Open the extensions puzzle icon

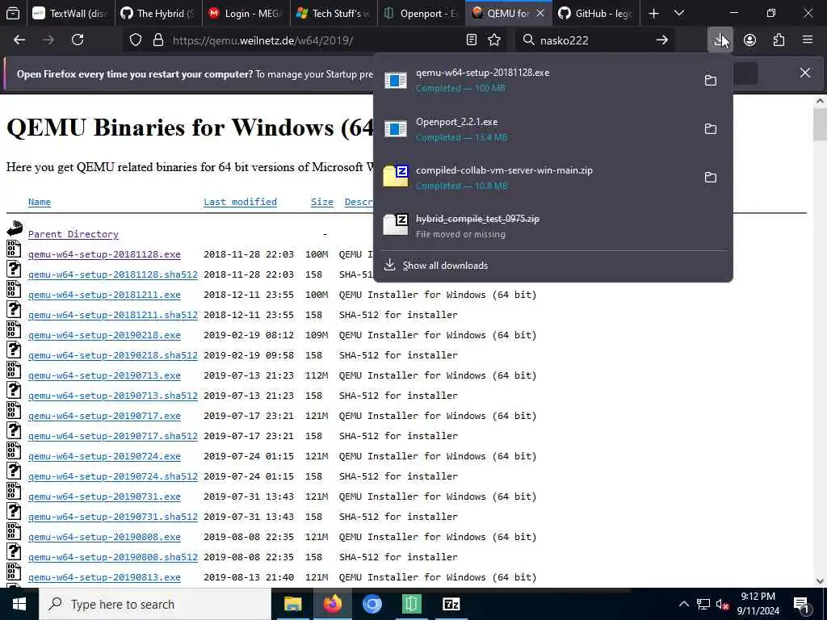point(779,40)
